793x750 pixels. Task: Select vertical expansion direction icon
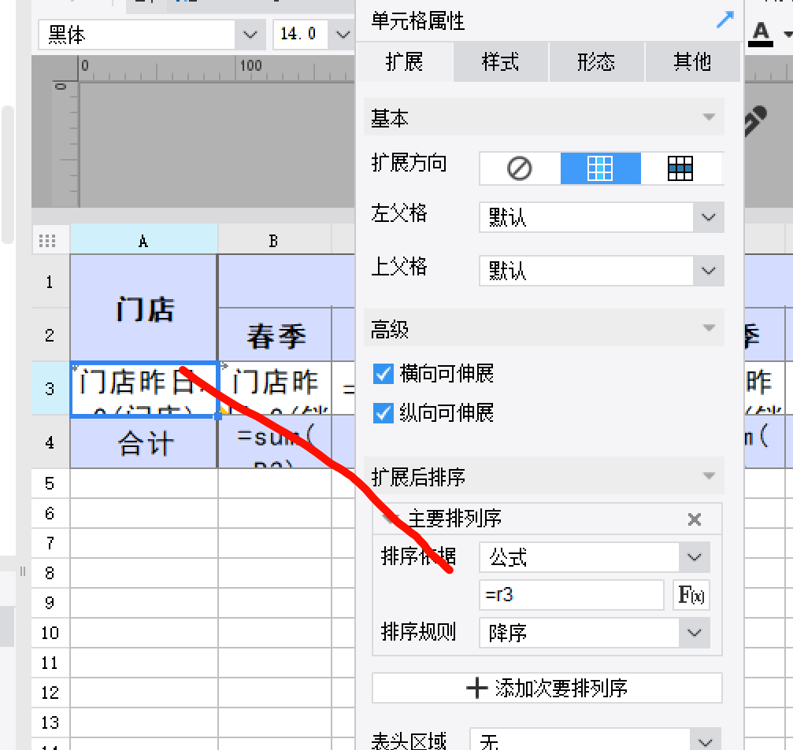click(x=600, y=168)
